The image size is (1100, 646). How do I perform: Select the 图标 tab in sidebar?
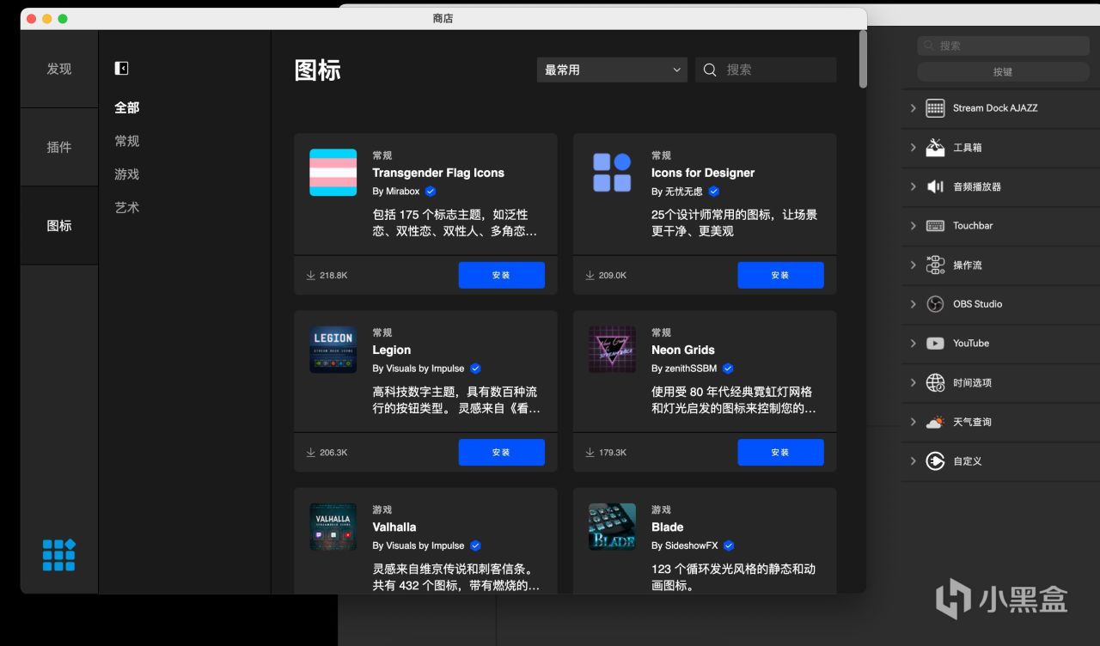59,225
